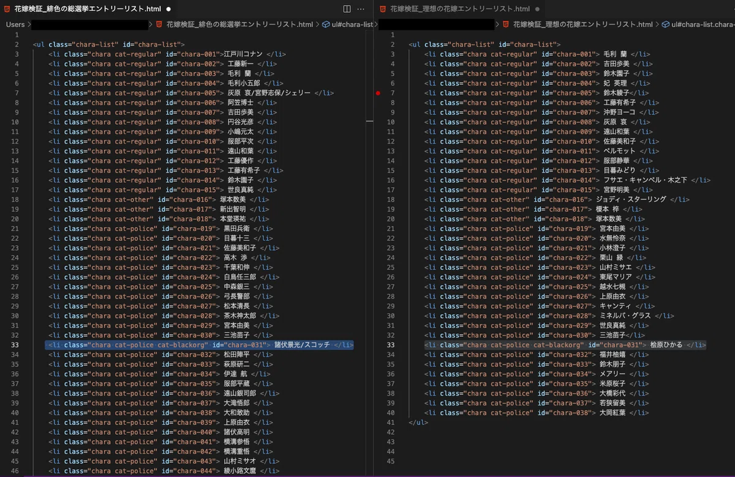This screenshot has height=477, width=735.
Task: Click 目暮十三 in left editor
Action: coord(236,239)
